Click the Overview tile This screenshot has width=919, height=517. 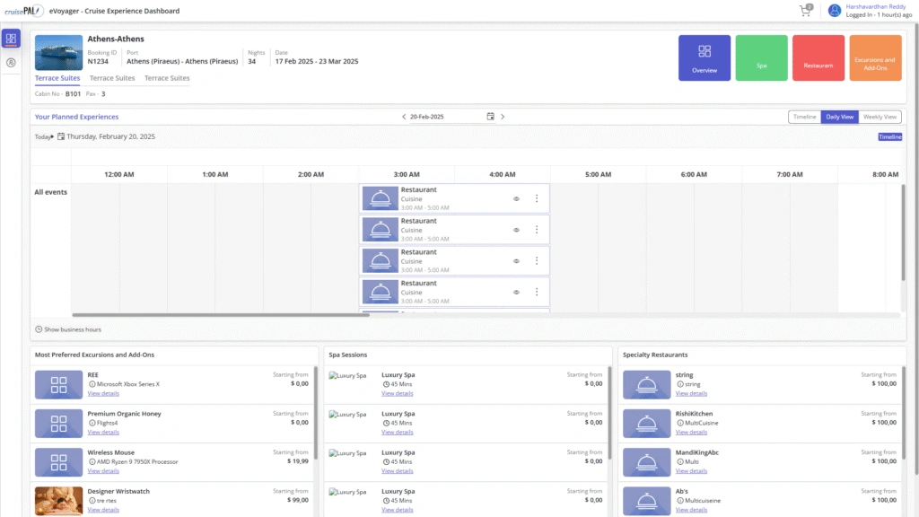705,58
